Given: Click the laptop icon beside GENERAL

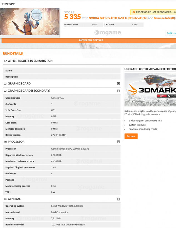Looking at the screenshot, I should pyautogui.click(x=5, y=199).
